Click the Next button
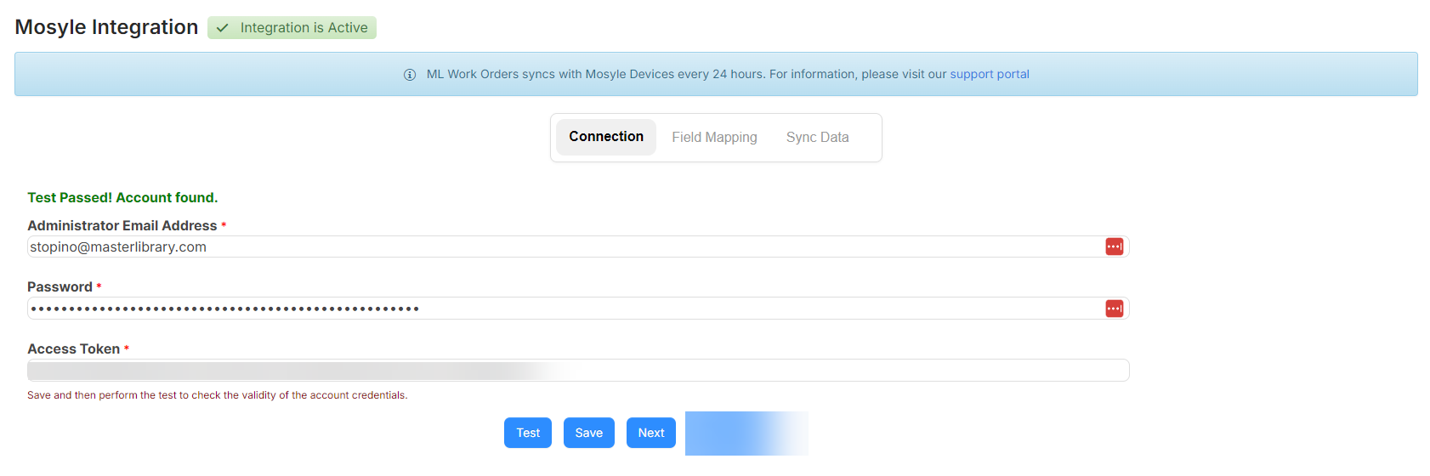Image resolution: width=1430 pixels, height=476 pixels. tap(651, 433)
